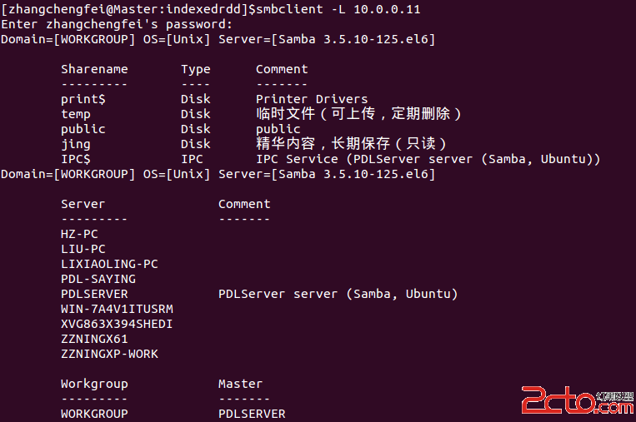Click the Sharename column header
Image resolution: width=636 pixels, height=422 pixels.
(x=94, y=69)
